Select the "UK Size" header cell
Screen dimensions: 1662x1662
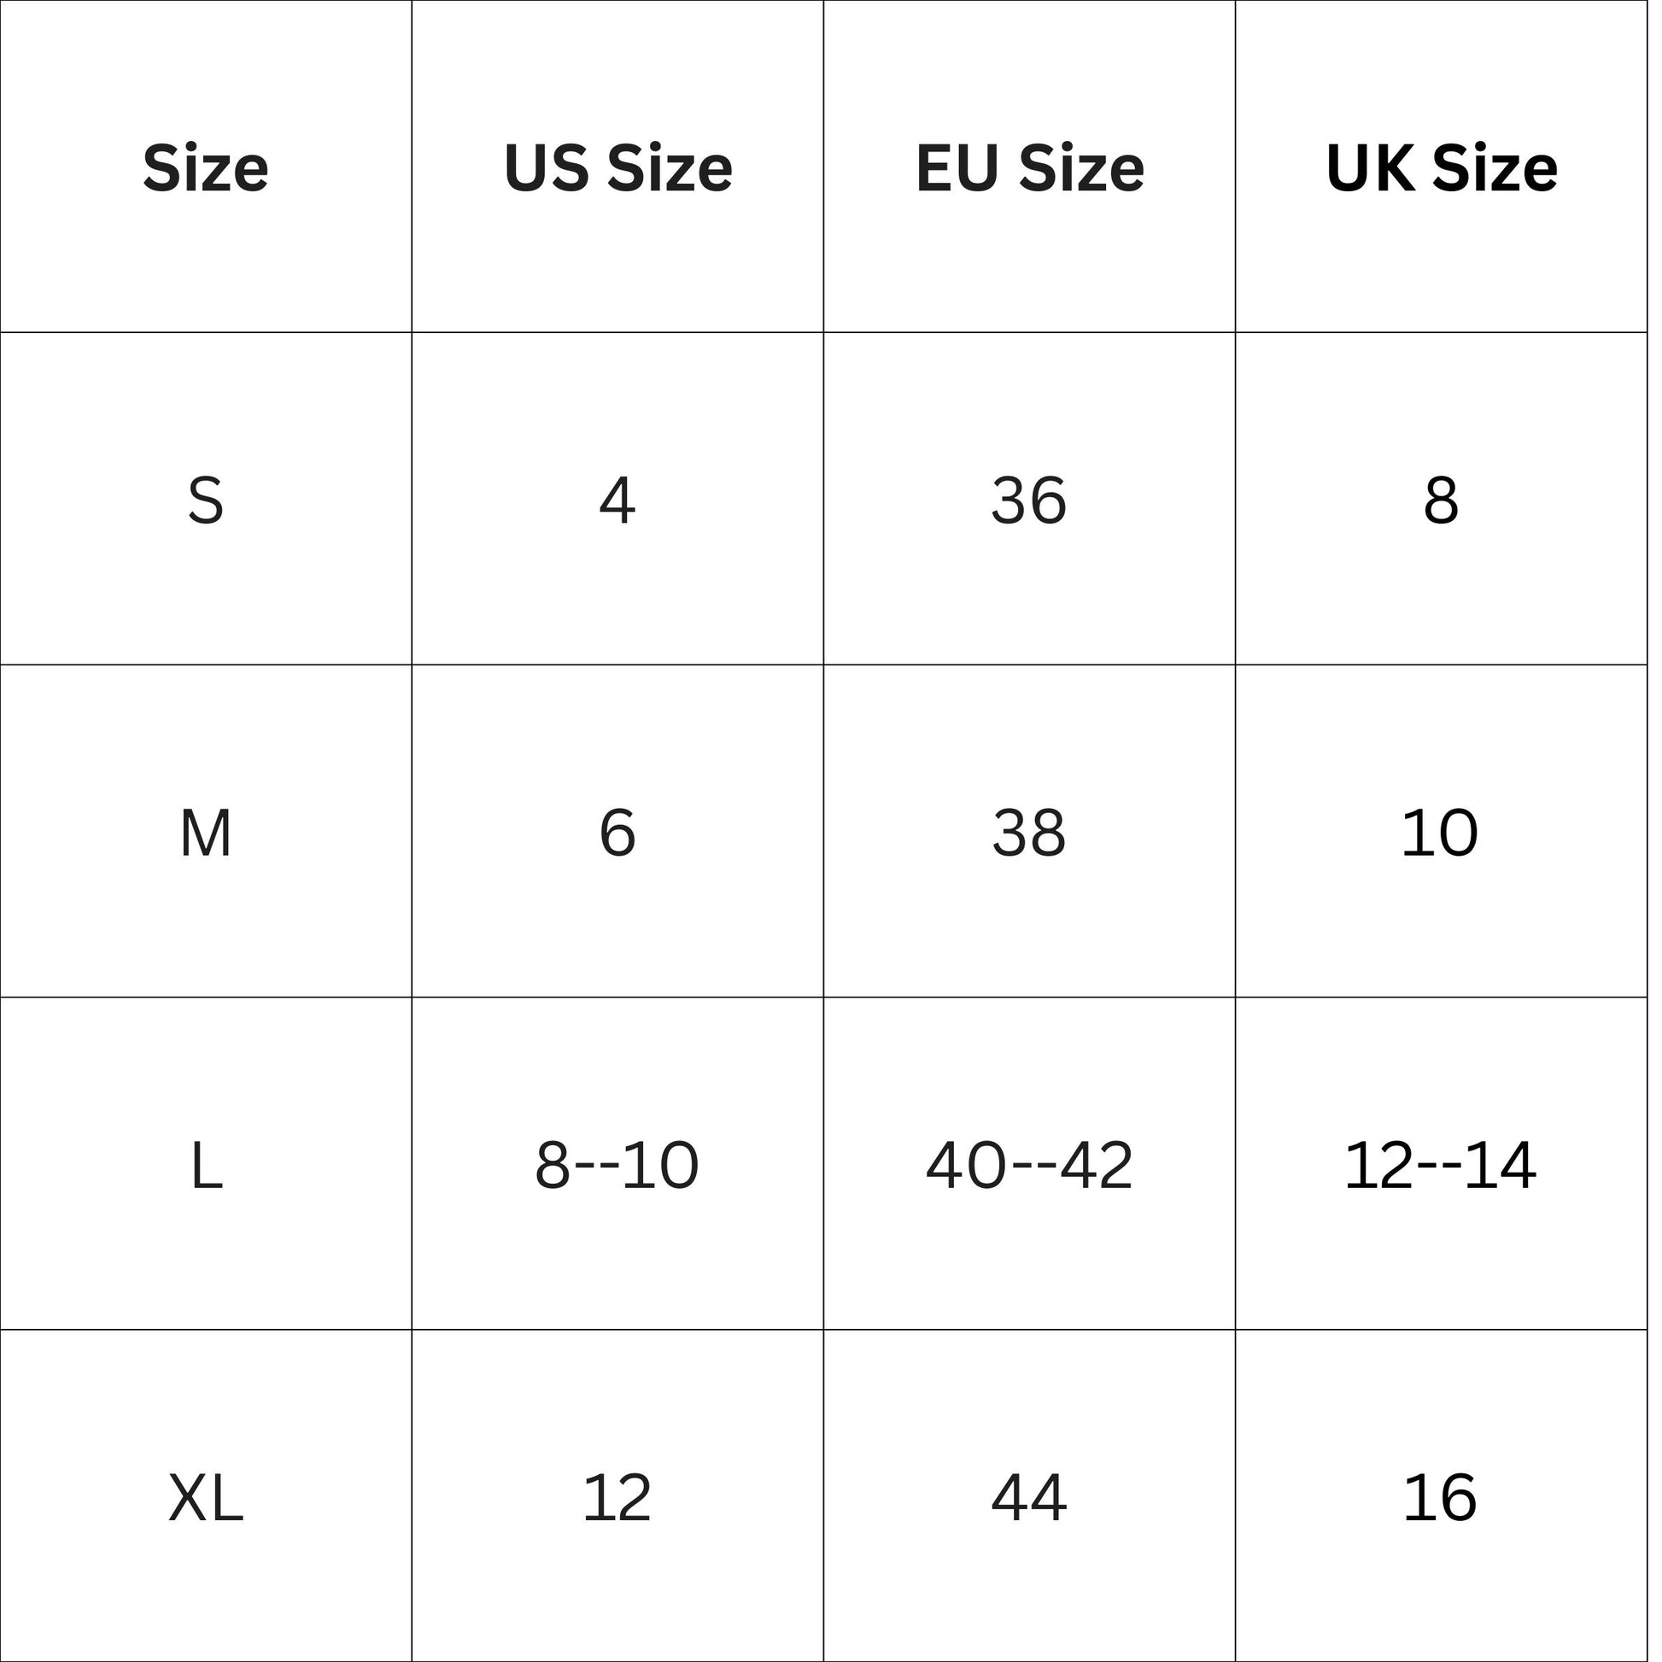(x=1442, y=168)
